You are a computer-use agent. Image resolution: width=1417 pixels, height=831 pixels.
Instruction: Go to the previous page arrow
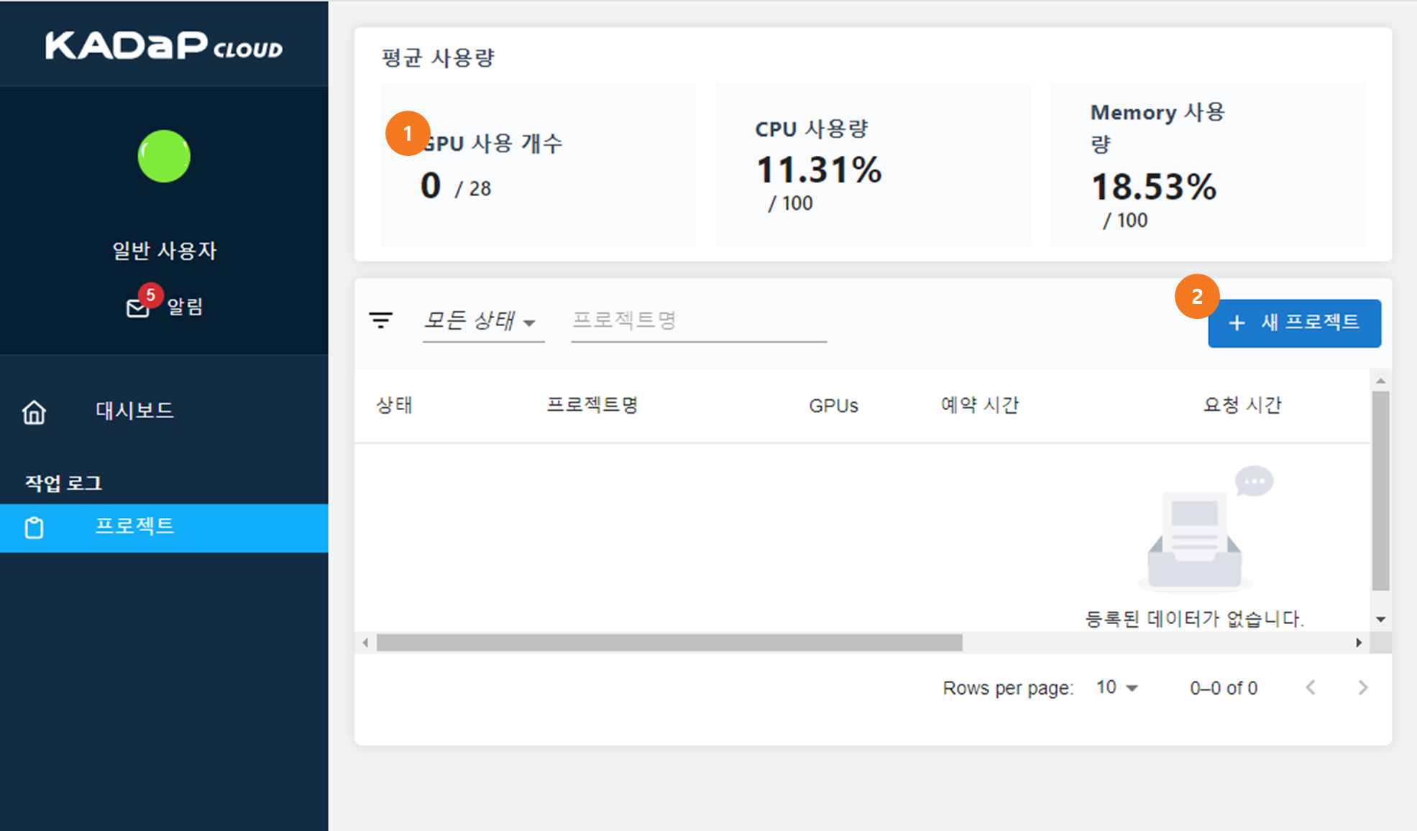[1311, 687]
